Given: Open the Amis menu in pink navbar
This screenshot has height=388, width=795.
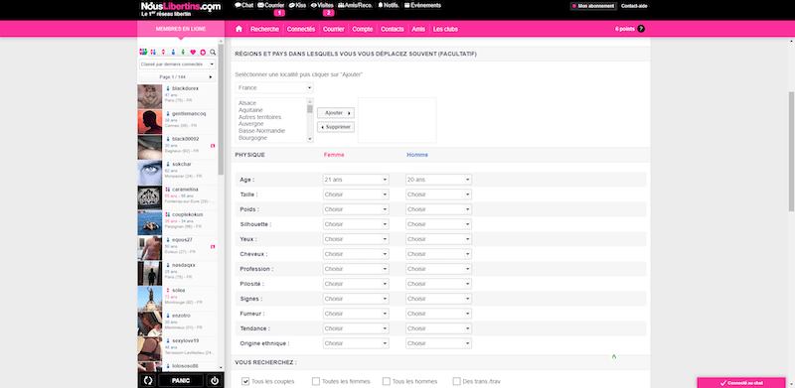Looking at the screenshot, I should coord(418,29).
